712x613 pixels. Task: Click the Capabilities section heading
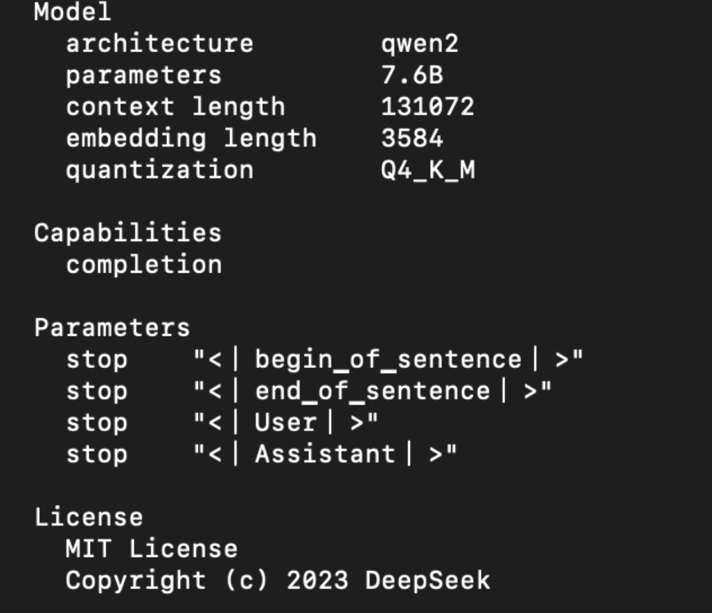pyautogui.click(x=128, y=233)
